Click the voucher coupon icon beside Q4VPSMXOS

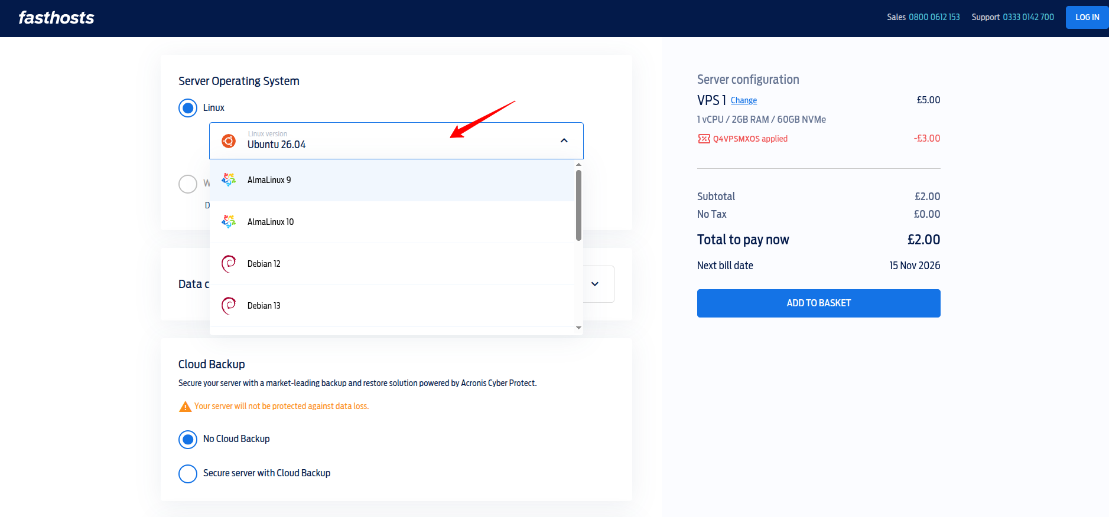(x=704, y=139)
